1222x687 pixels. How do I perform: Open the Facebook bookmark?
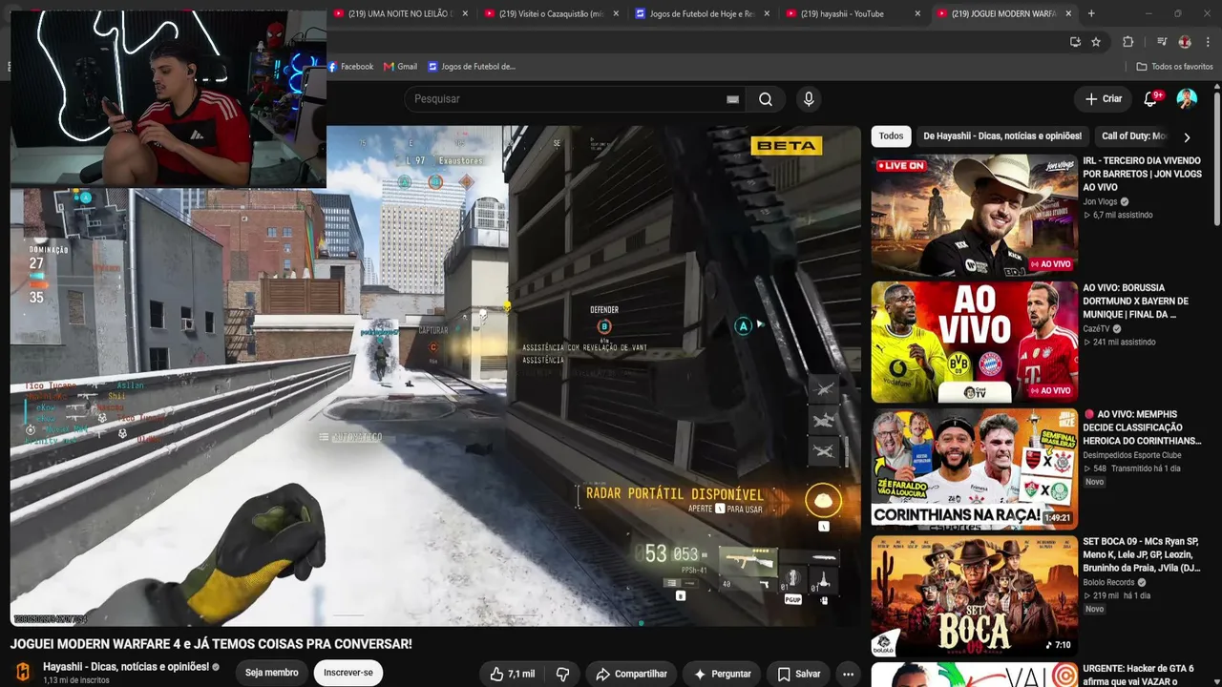pyautogui.click(x=350, y=67)
